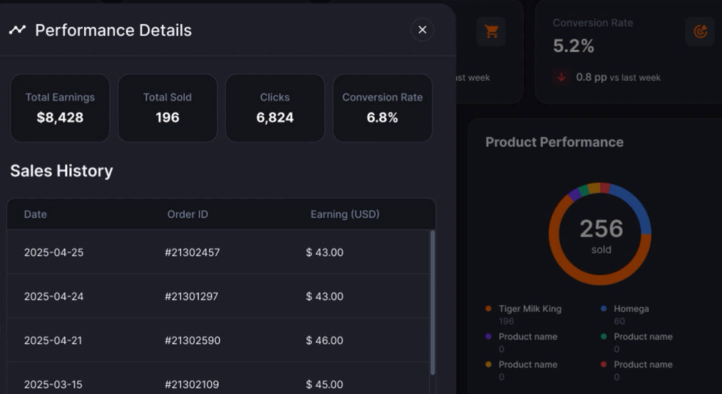
Task: Click the yellow Product name legend dot
Action: [x=488, y=364]
